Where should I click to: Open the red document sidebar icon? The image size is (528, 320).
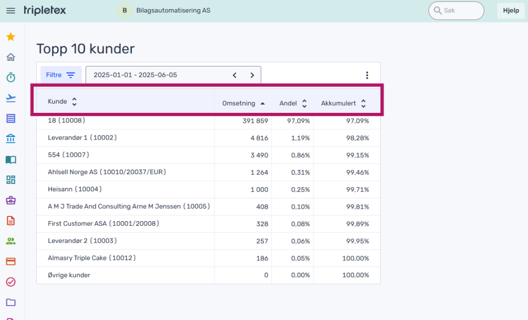click(11, 221)
